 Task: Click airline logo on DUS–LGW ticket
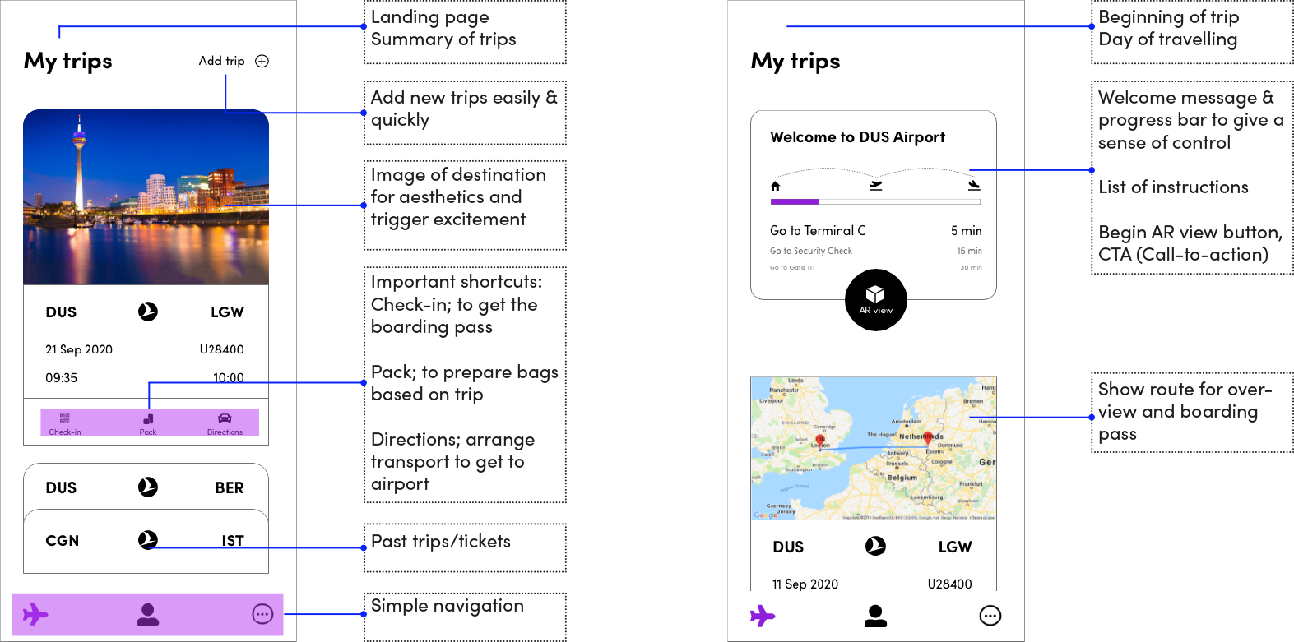tap(148, 312)
